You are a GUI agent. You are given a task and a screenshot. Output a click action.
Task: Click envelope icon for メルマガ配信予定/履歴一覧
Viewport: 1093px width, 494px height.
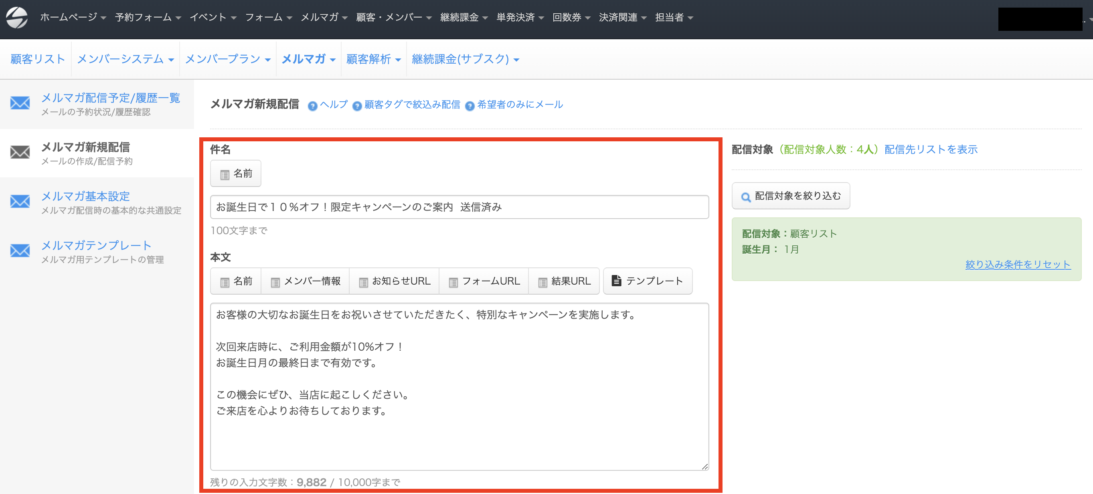(20, 103)
